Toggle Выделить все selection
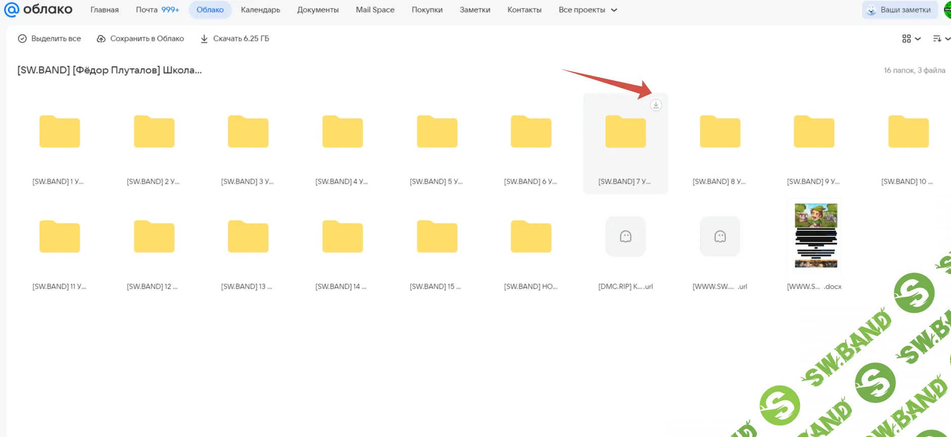 [50, 39]
